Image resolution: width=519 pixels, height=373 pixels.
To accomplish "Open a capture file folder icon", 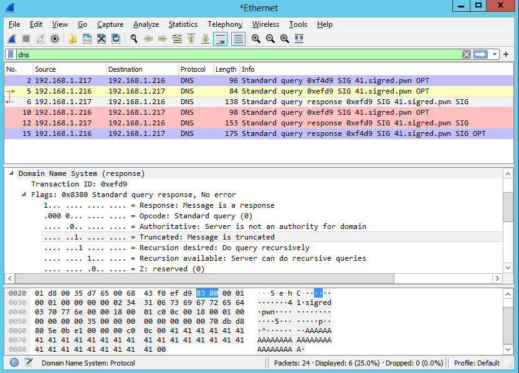I will 72,39.
